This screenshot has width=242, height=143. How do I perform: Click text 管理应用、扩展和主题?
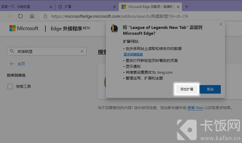click(144, 78)
